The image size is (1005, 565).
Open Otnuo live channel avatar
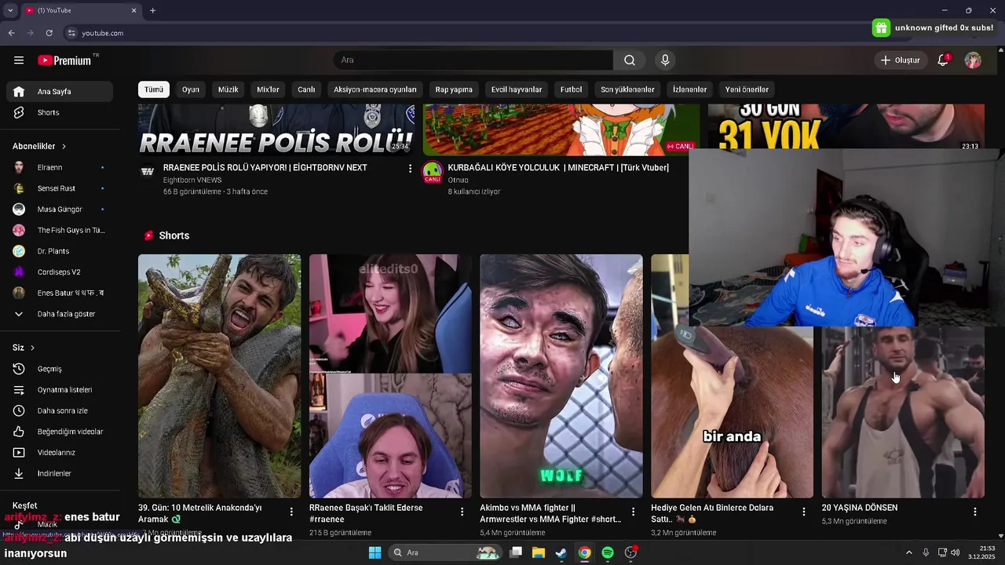tap(432, 172)
